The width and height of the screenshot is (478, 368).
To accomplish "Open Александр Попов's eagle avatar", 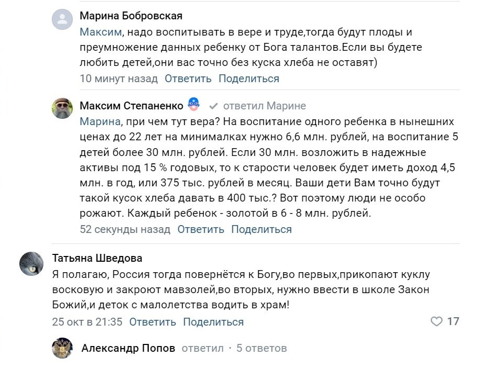I will [x=62, y=348].
